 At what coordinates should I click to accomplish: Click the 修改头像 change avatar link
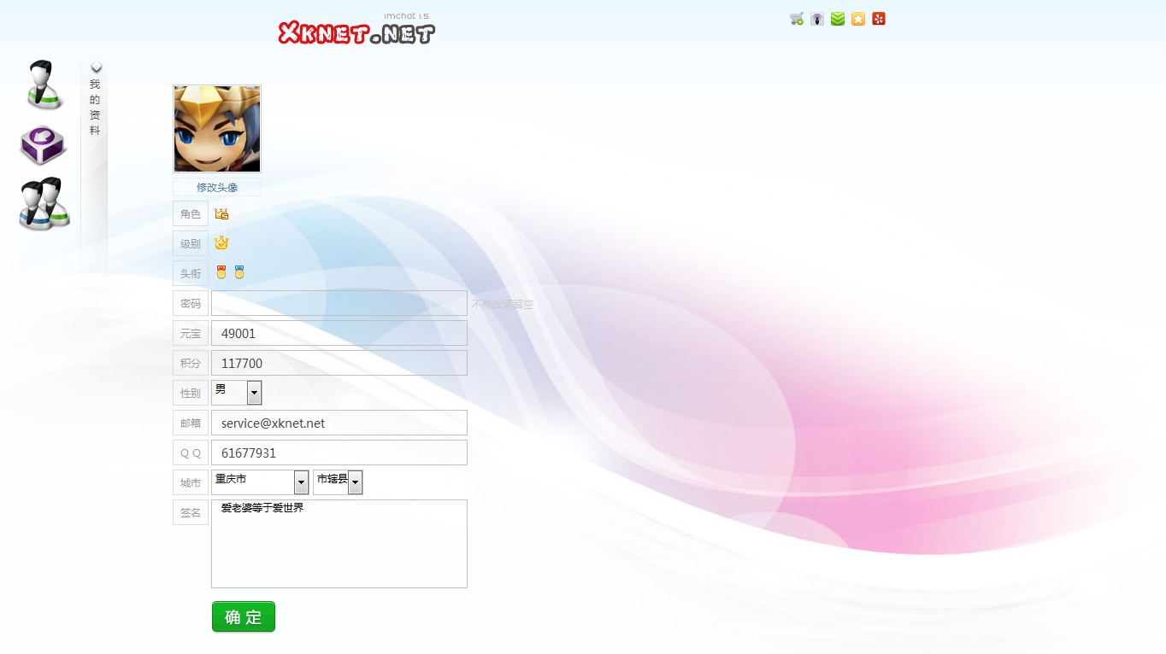point(217,187)
